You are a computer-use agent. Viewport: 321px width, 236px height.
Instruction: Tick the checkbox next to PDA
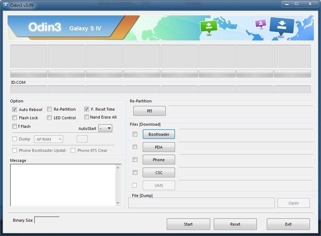[x=135, y=147]
